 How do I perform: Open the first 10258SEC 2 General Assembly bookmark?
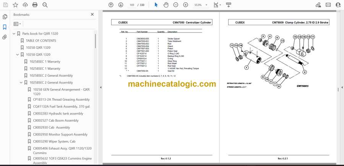[51, 76]
